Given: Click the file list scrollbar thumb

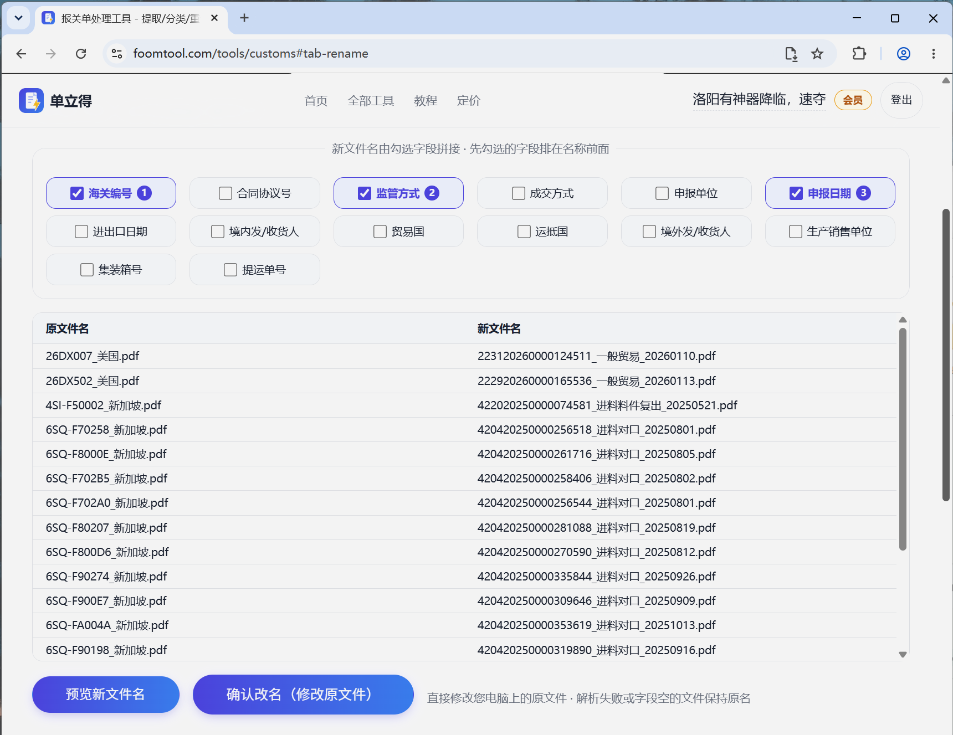Looking at the screenshot, I should tap(903, 439).
